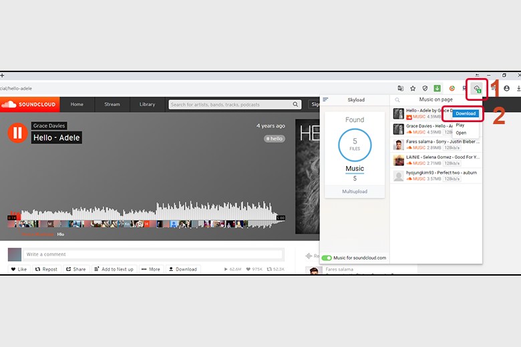Screen dimensions: 521x347
Task: Focus the Write a comment field
Action: (x=153, y=254)
